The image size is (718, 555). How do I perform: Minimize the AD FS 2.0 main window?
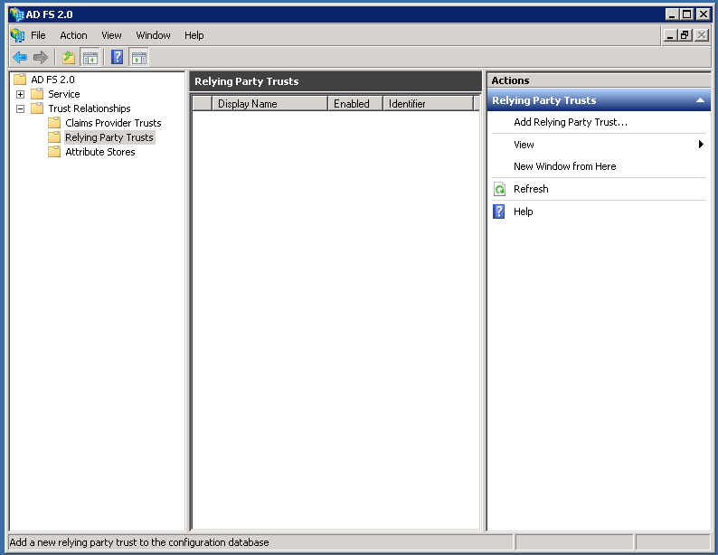(x=672, y=14)
